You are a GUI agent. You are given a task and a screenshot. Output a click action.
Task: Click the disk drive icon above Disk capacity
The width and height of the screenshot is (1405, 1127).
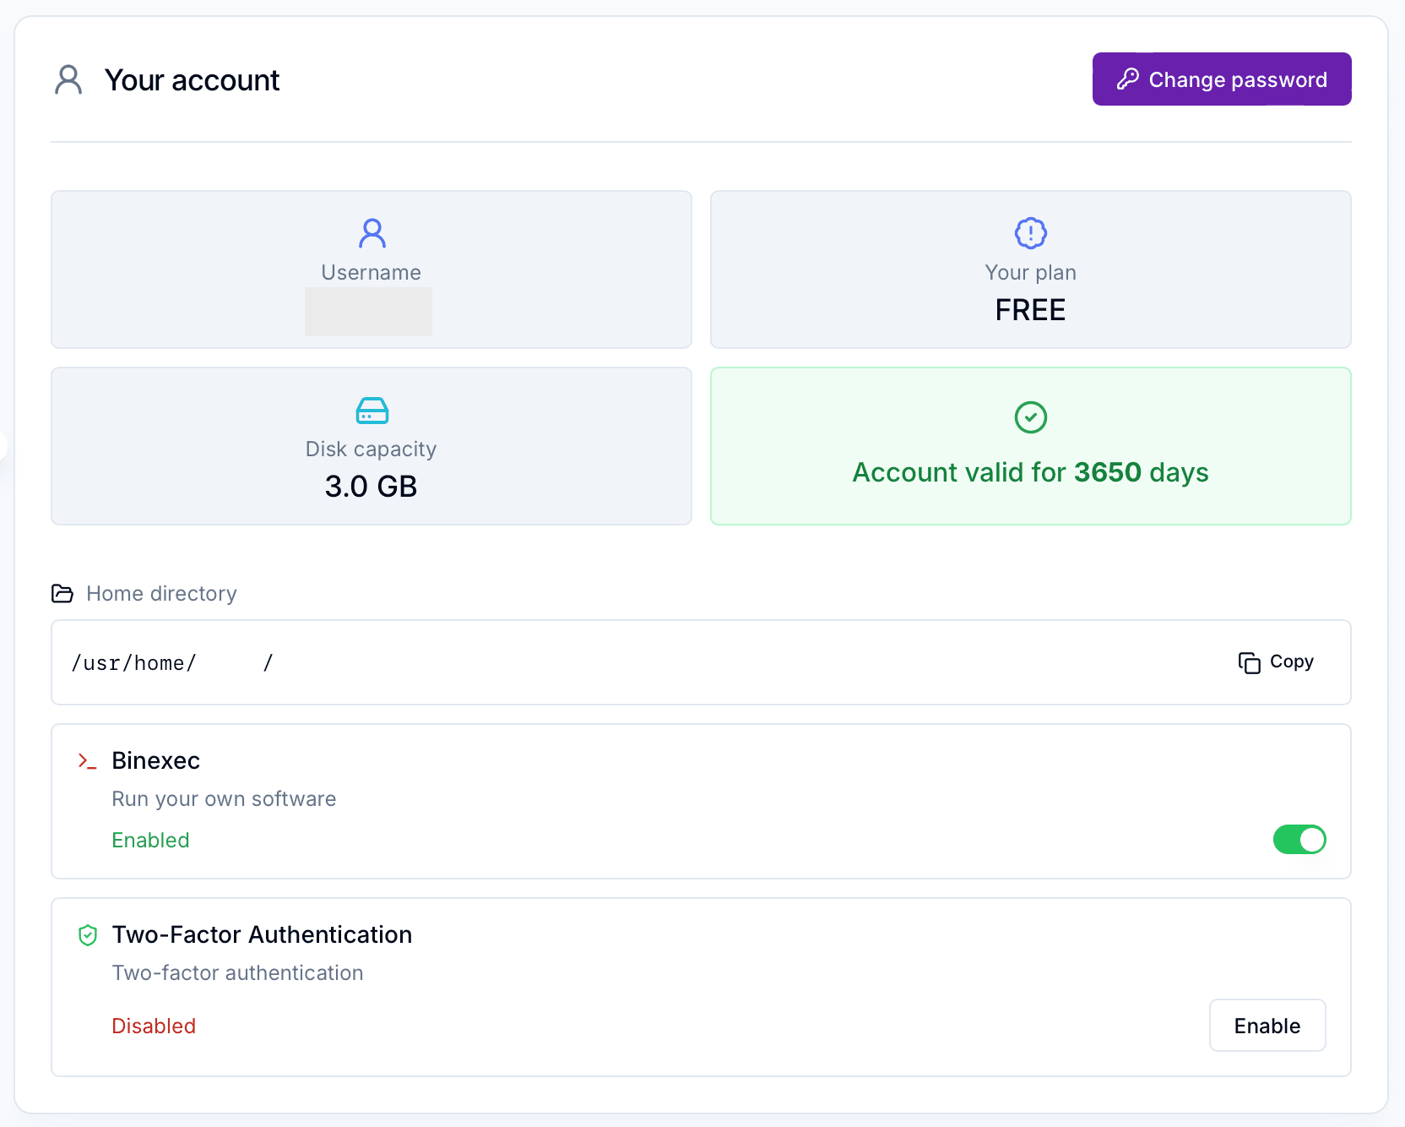tap(372, 411)
